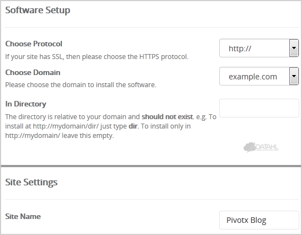
Task: Click the arrow button on protocol selector
Action: [294, 48]
